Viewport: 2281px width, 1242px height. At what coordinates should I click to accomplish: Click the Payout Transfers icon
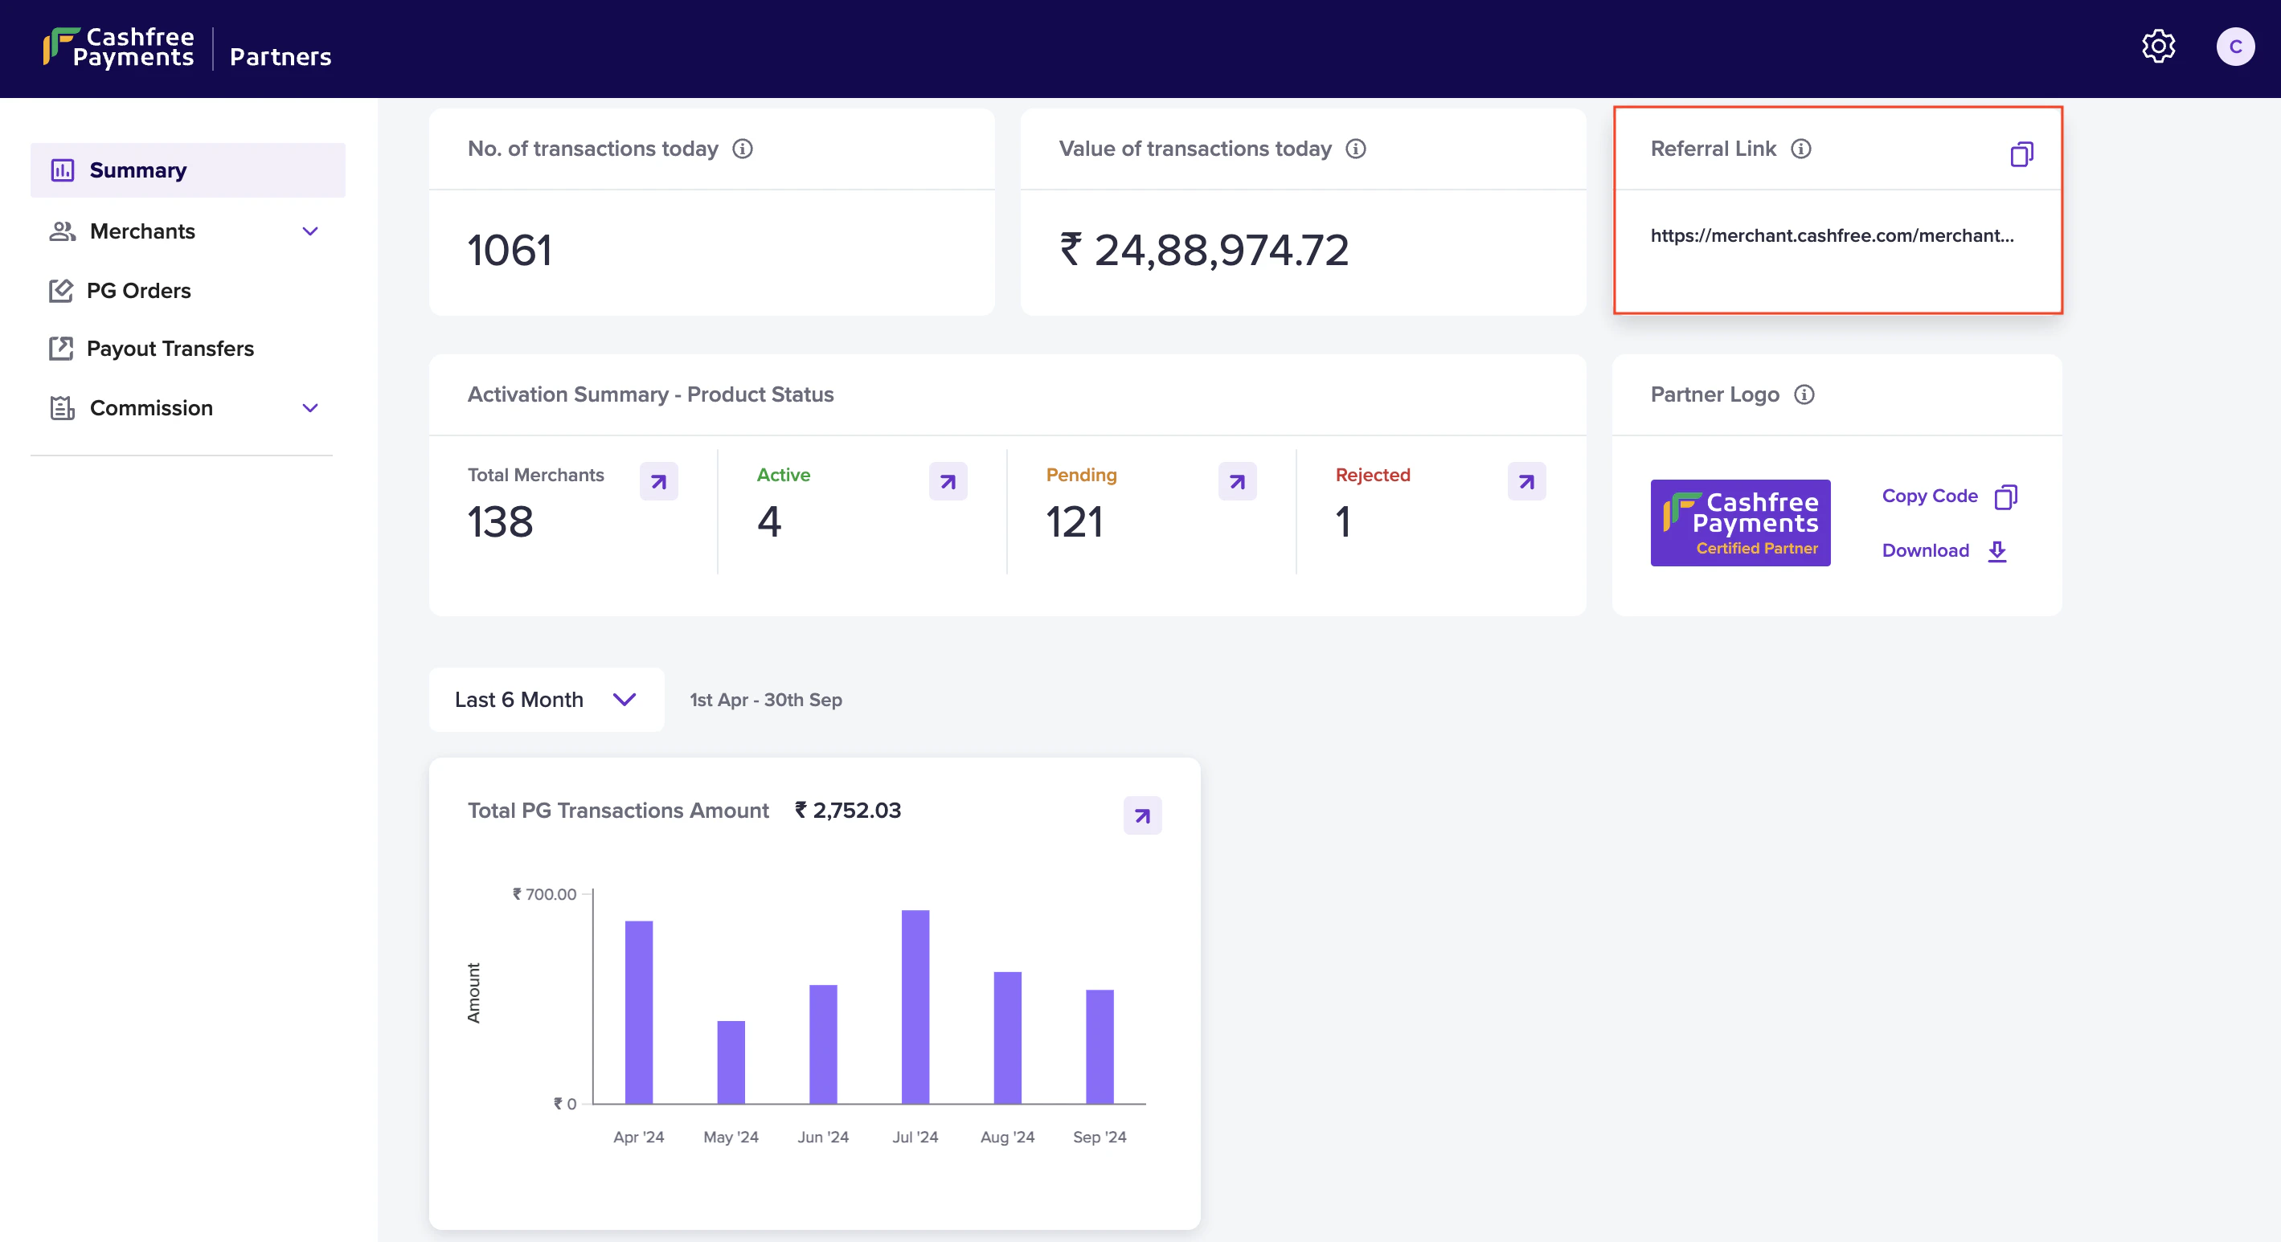point(60,349)
